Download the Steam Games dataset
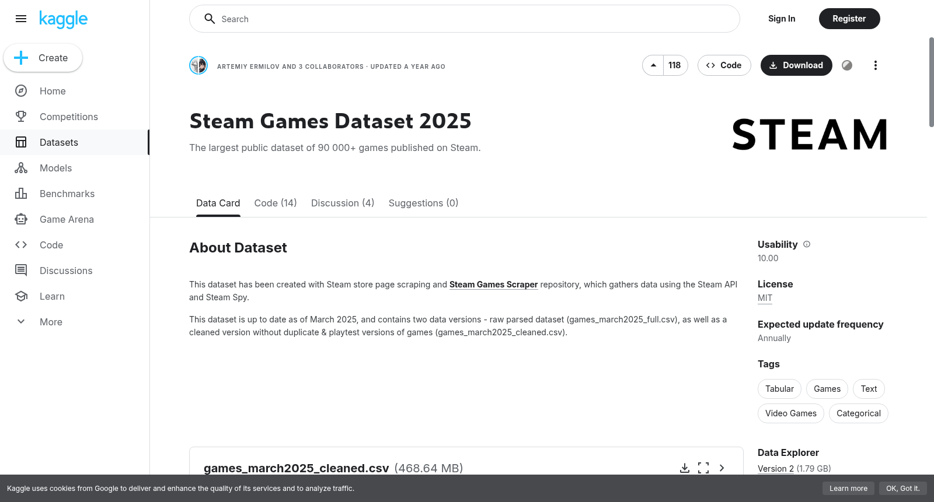Screen dimensions: 934x502 (796, 65)
